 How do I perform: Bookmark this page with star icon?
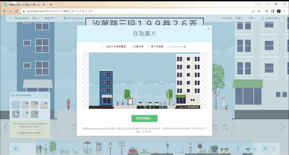point(259,11)
